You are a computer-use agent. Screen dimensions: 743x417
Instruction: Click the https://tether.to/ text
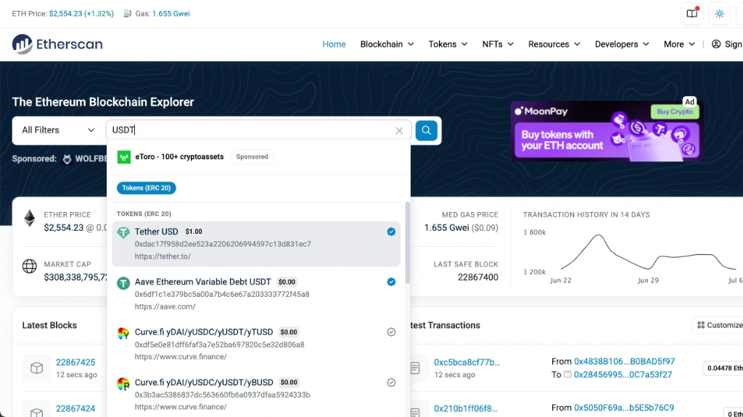click(x=163, y=256)
